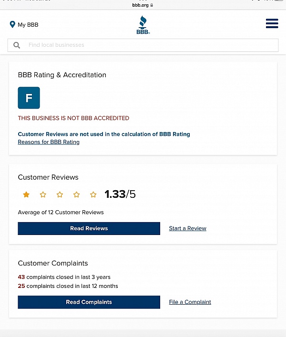286x337 pixels.
Task: Open the hamburger navigation menu
Action: point(272,23)
